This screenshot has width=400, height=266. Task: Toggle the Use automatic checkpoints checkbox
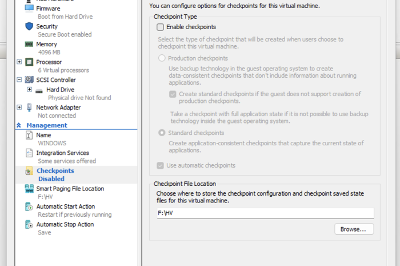161,165
